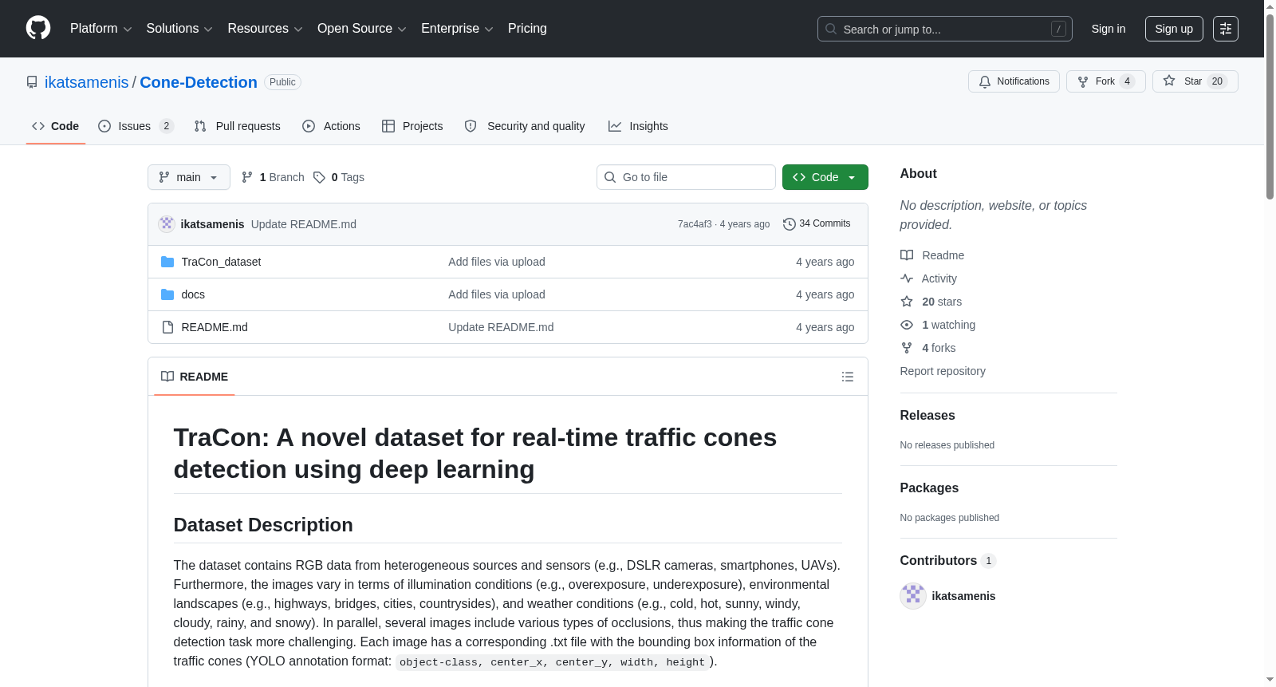Open the ikatsamenis contributor name link

click(963, 596)
